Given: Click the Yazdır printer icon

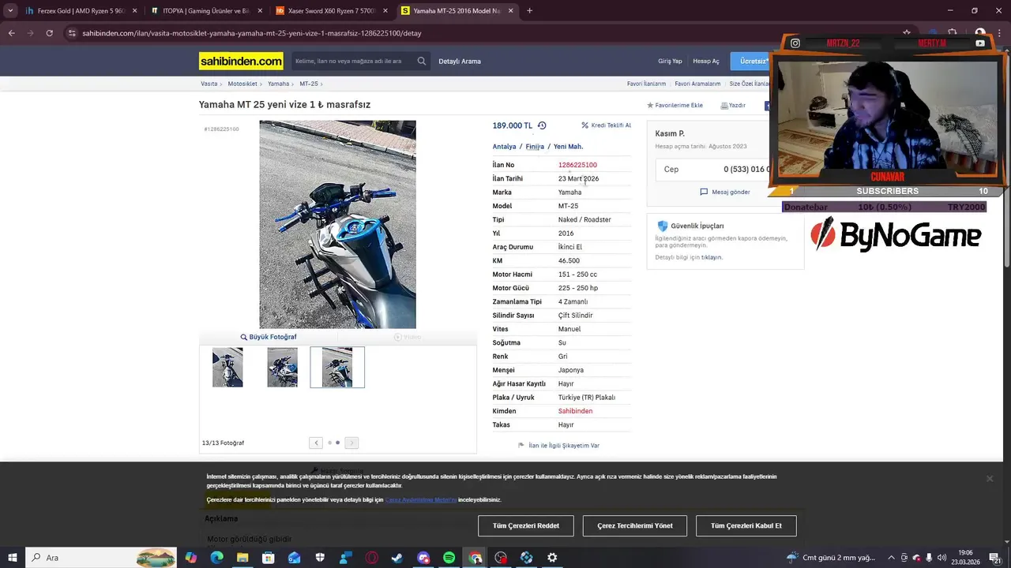Looking at the screenshot, I should pyautogui.click(x=723, y=105).
